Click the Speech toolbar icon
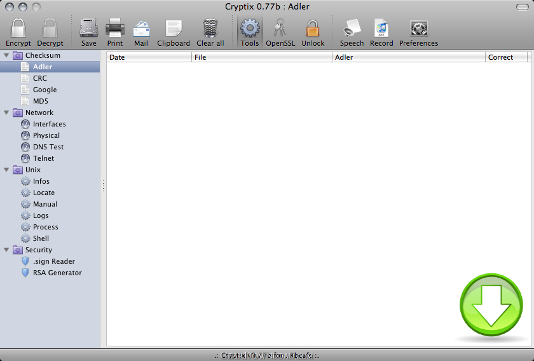Viewport: 534px width, 361px height. coord(352,29)
